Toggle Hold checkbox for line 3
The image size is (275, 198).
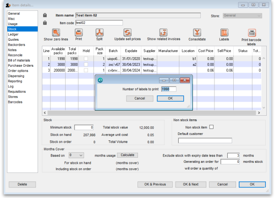pyautogui.click(x=85, y=71)
